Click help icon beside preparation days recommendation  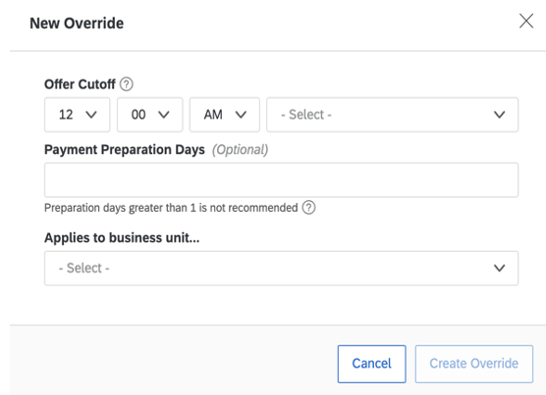point(308,208)
